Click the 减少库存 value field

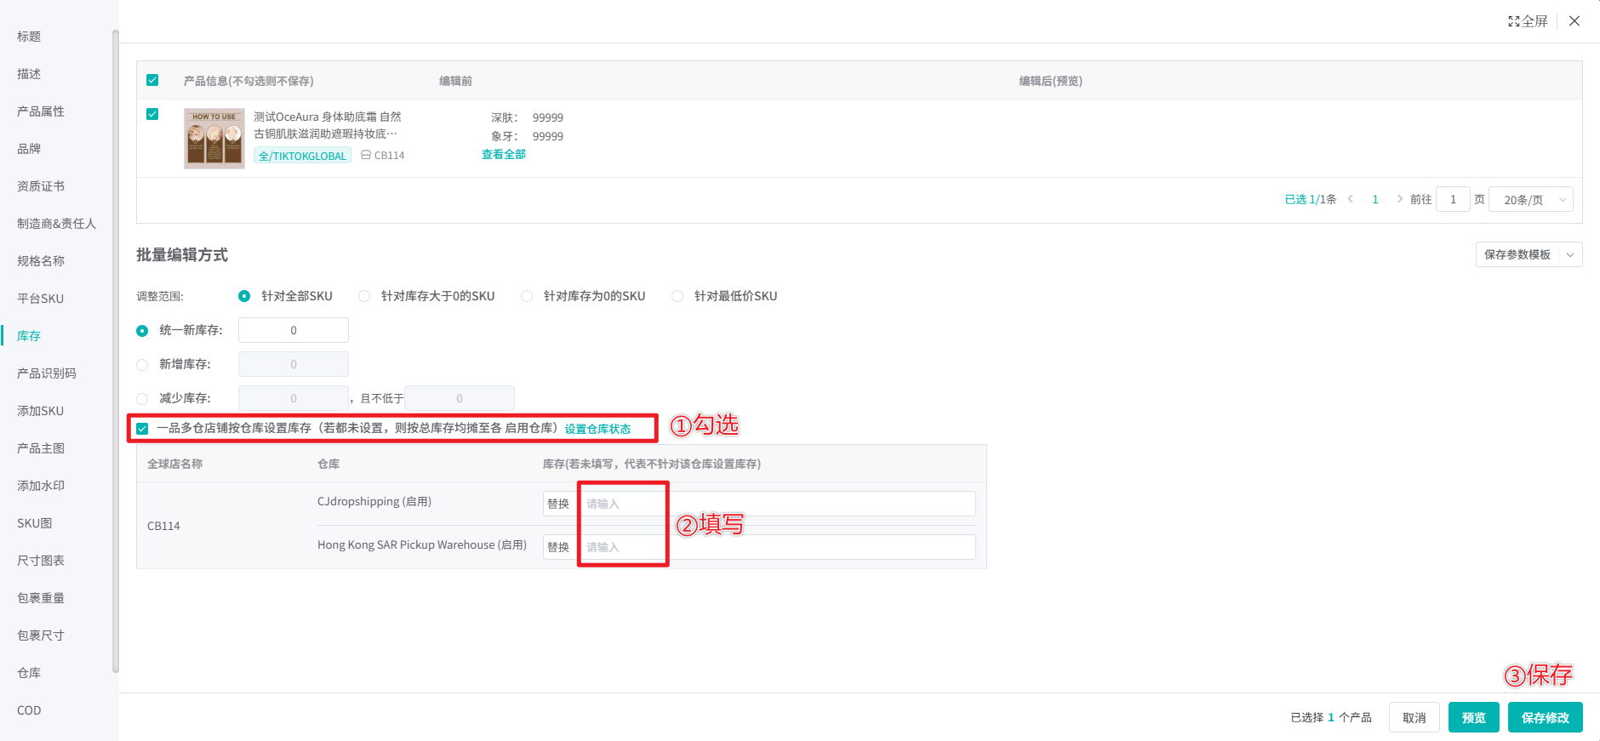294,398
